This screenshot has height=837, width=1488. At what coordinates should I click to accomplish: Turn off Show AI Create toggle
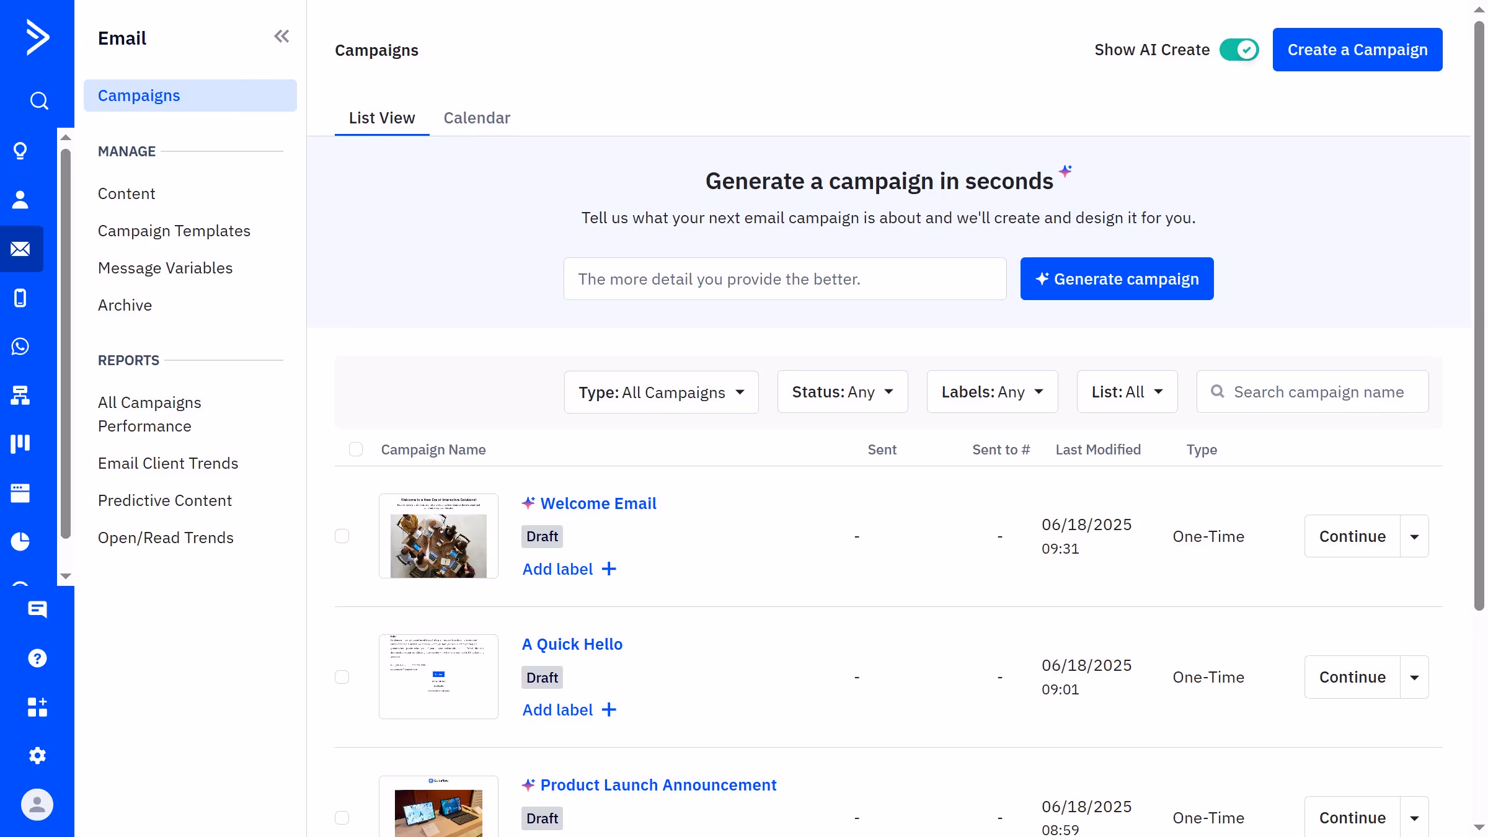[1239, 50]
